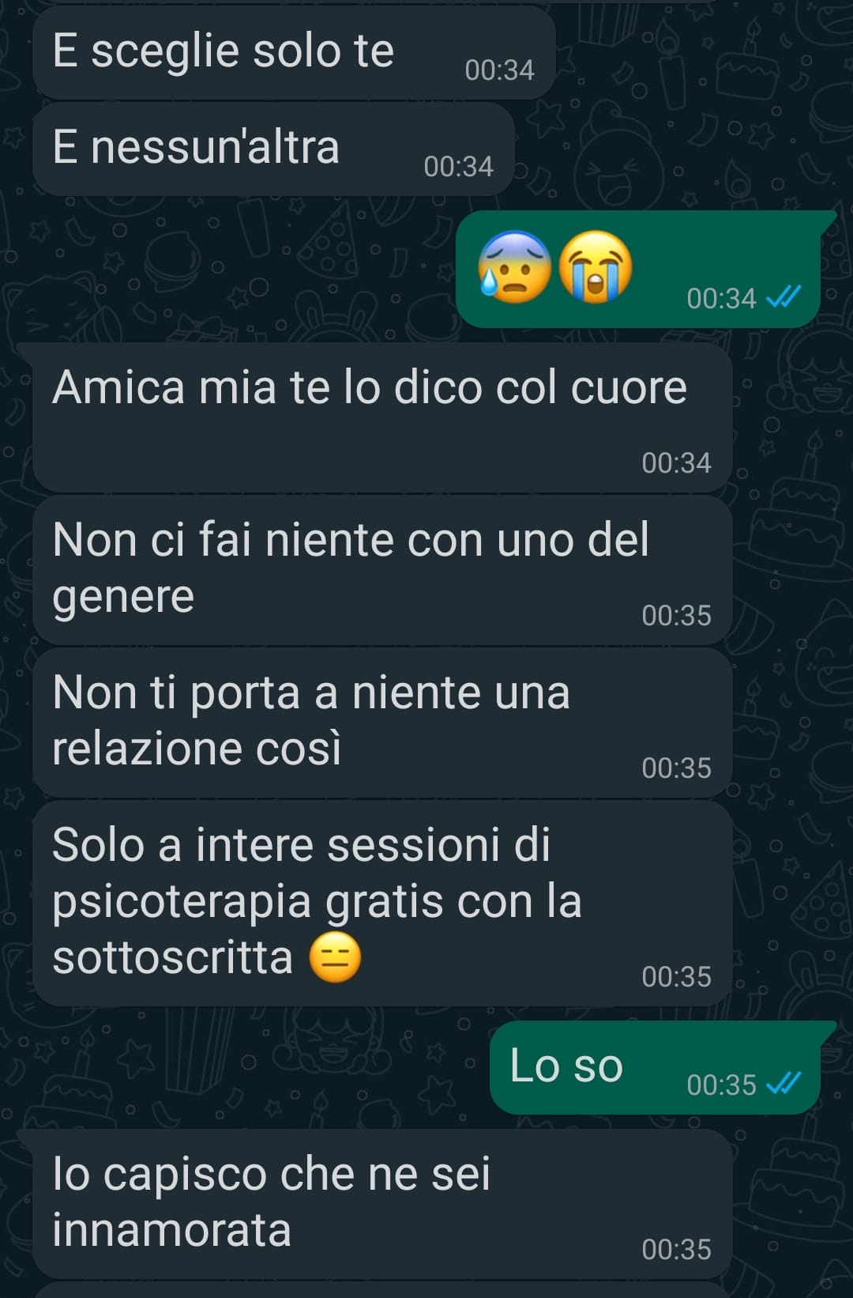Image resolution: width=853 pixels, height=1298 pixels.
Task: Tap the loudly crying face emoji
Action: (x=596, y=266)
